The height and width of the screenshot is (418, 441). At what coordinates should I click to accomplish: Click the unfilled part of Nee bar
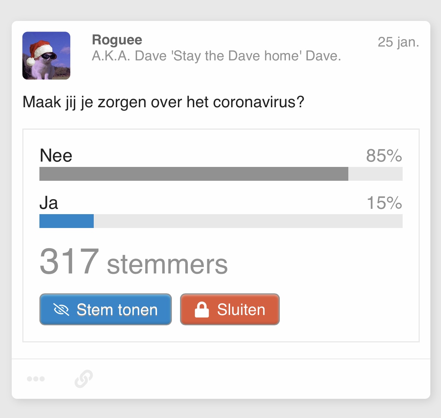tap(375, 174)
